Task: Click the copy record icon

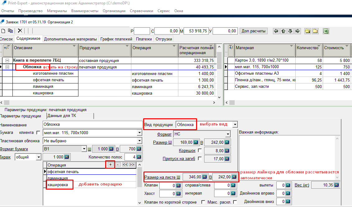Action: click(x=10, y=31)
